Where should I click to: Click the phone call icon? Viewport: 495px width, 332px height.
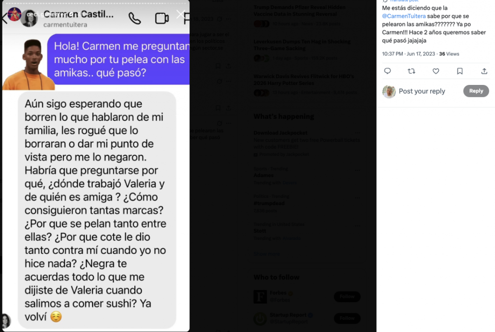[x=135, y=19]
